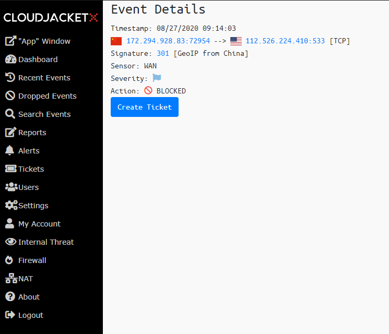Click the Alerts bell icon

(x=10, y=150)
